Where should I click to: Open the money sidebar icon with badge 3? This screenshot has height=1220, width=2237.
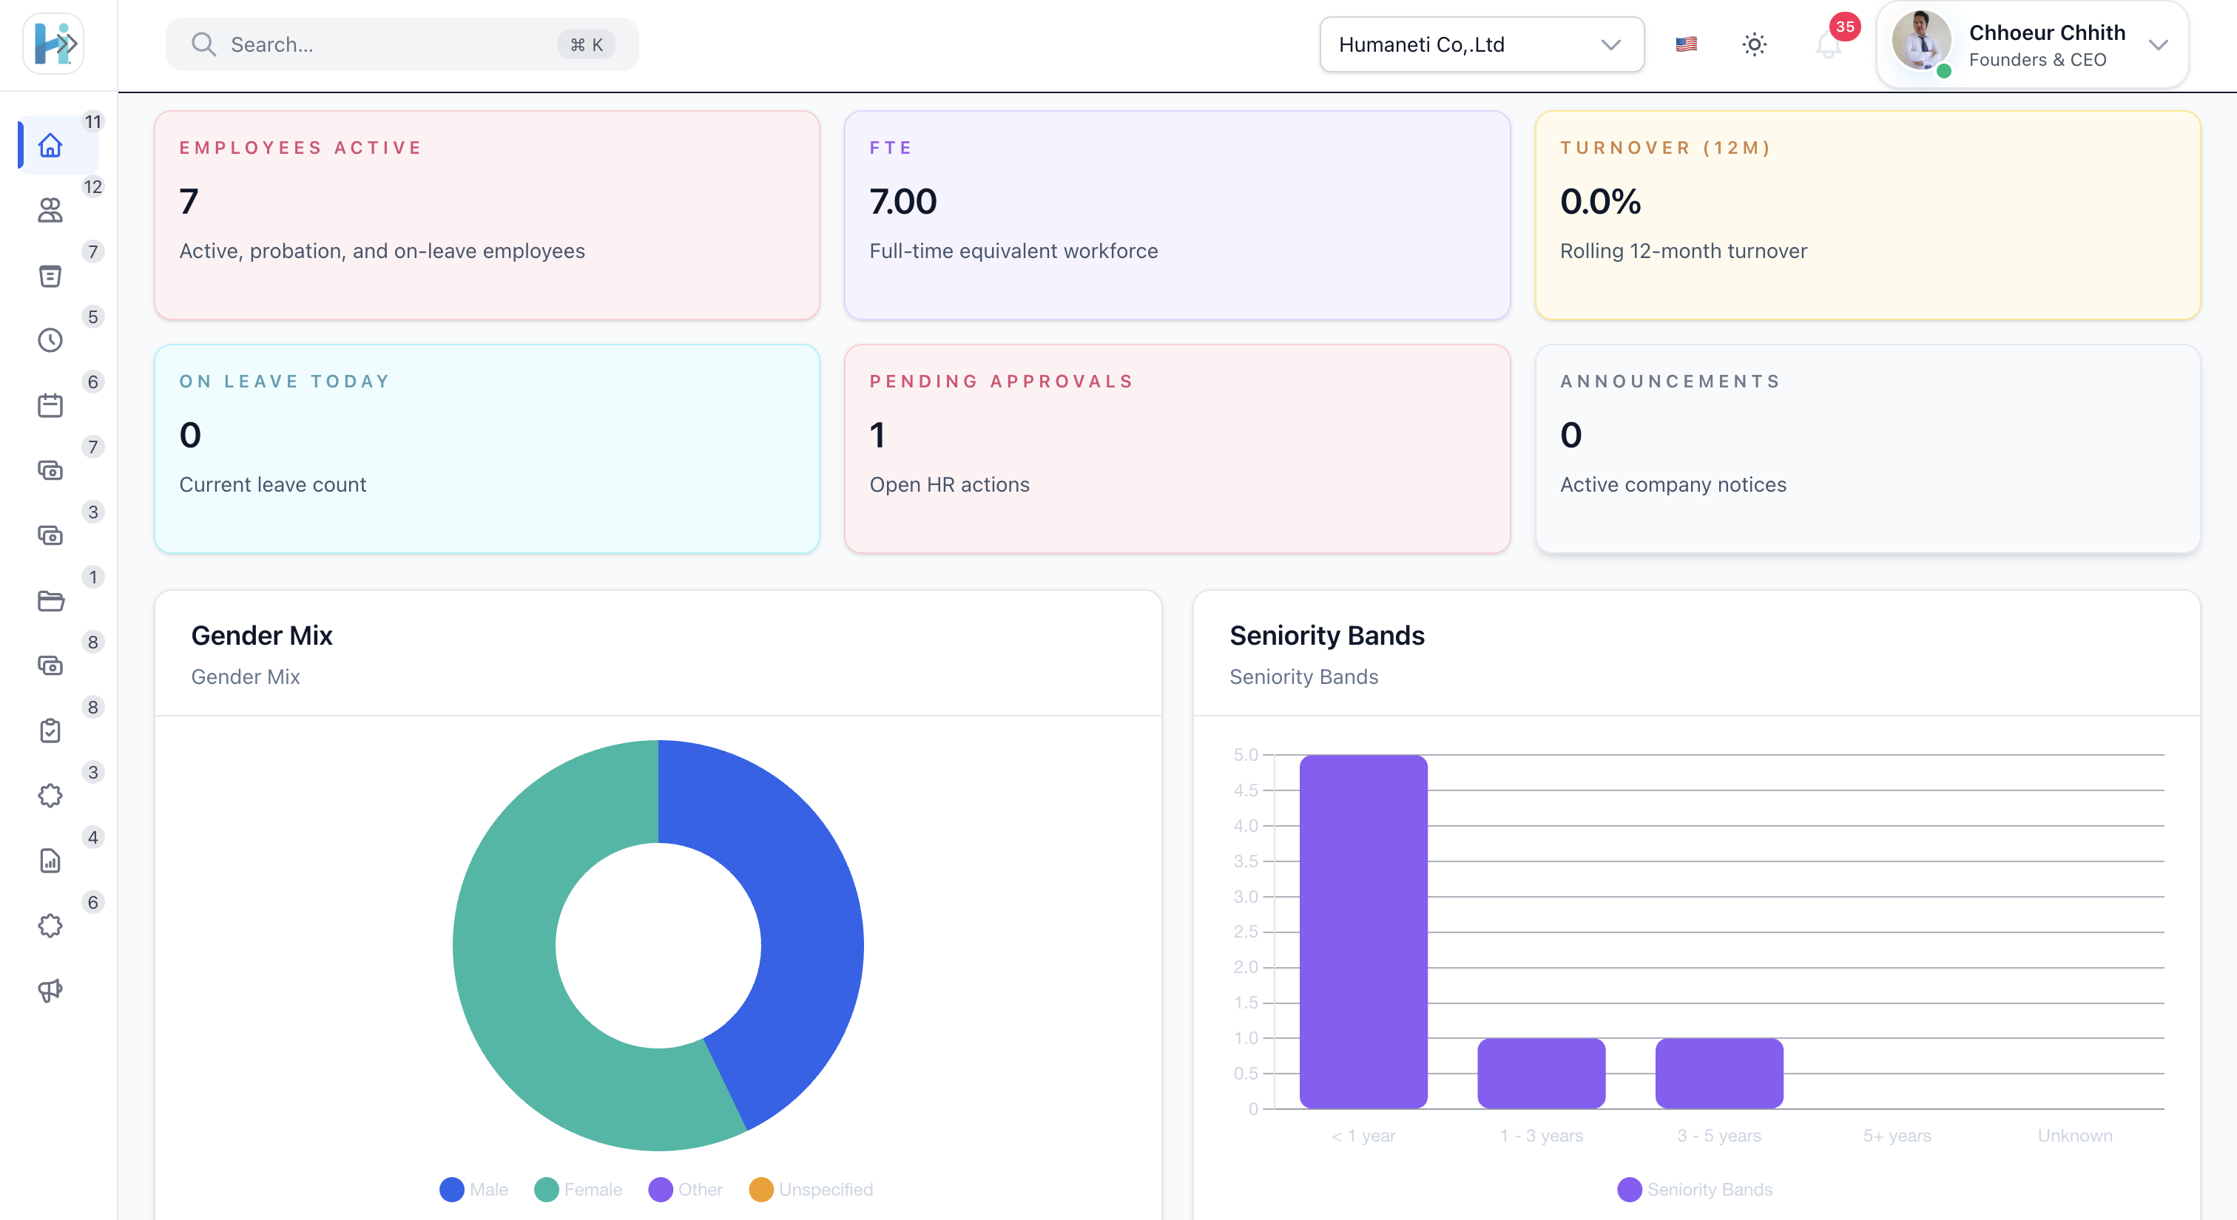50,535
